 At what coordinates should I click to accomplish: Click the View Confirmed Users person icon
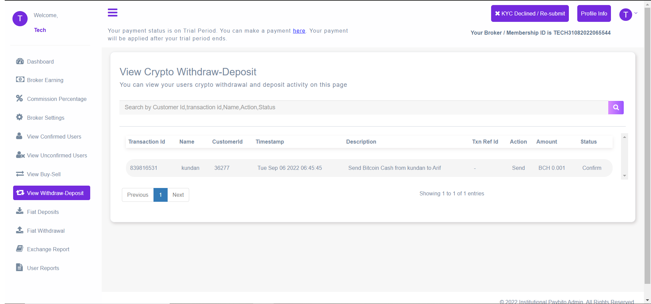pos(20,136)
